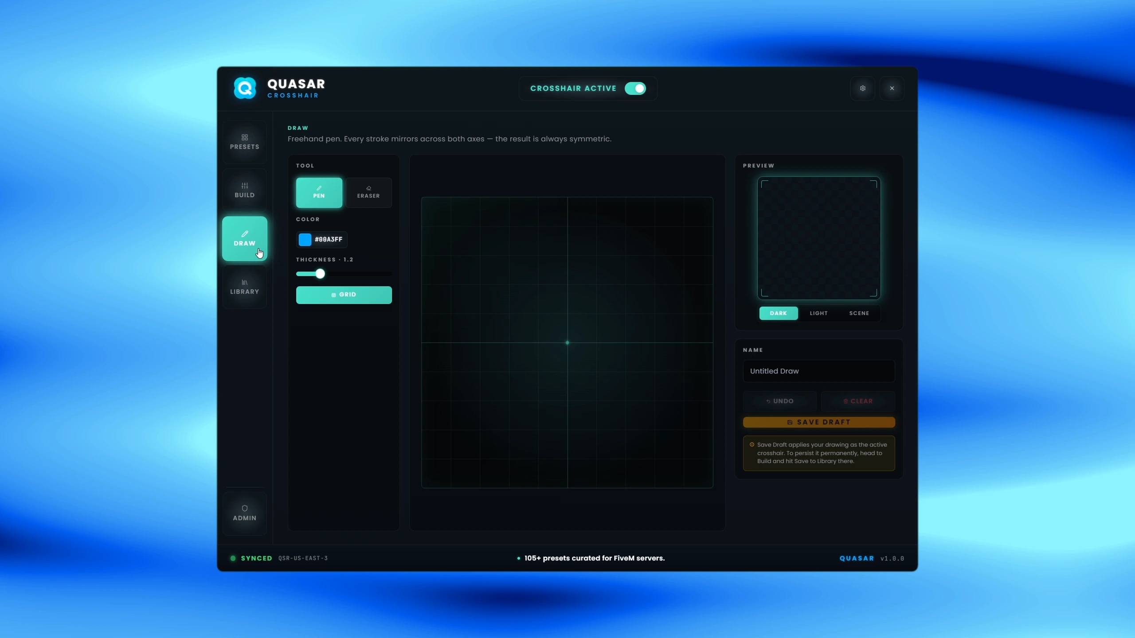
Task: Switch to the Build section
Action: pyautogui.click(x=245, y=190)
